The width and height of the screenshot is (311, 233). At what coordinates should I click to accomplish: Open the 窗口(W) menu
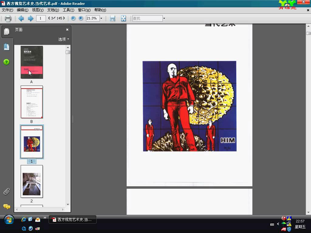[x=84, y=10]
